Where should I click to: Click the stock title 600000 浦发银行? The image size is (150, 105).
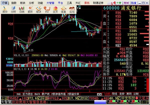122,8
